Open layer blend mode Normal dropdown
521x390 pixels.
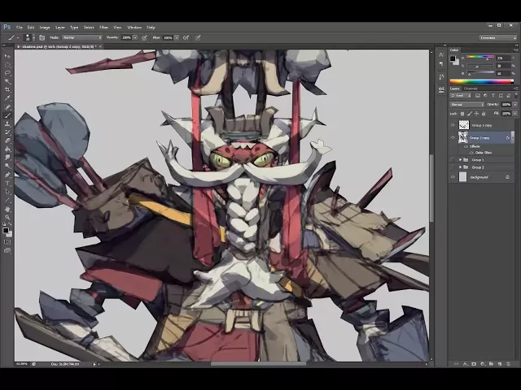pyautogui.click(x=466, y=105)
